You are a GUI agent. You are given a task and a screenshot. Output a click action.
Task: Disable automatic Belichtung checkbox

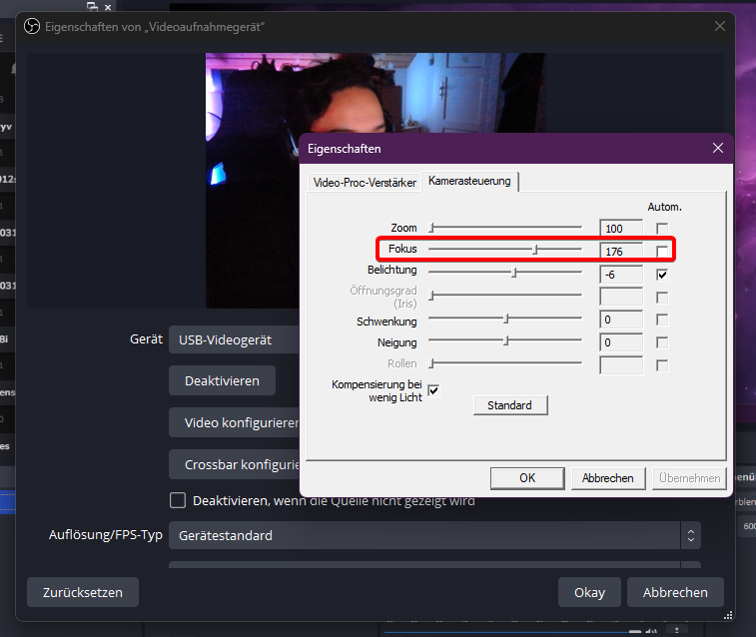[x=662, y=274]
